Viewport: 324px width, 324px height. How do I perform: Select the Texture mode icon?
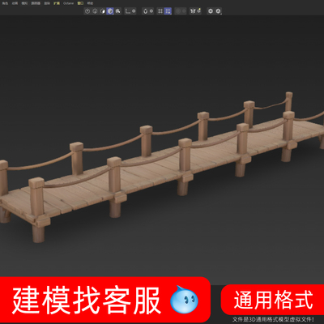click(118, 11)
